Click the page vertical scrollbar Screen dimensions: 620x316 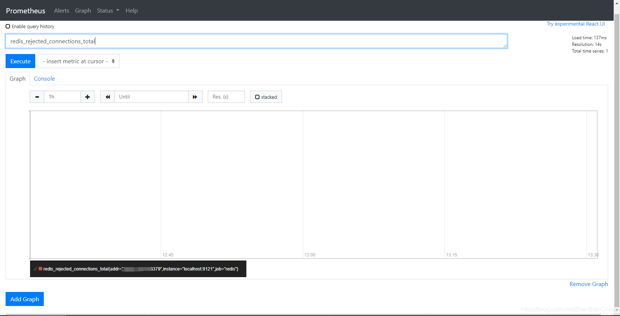click(617, 161)
